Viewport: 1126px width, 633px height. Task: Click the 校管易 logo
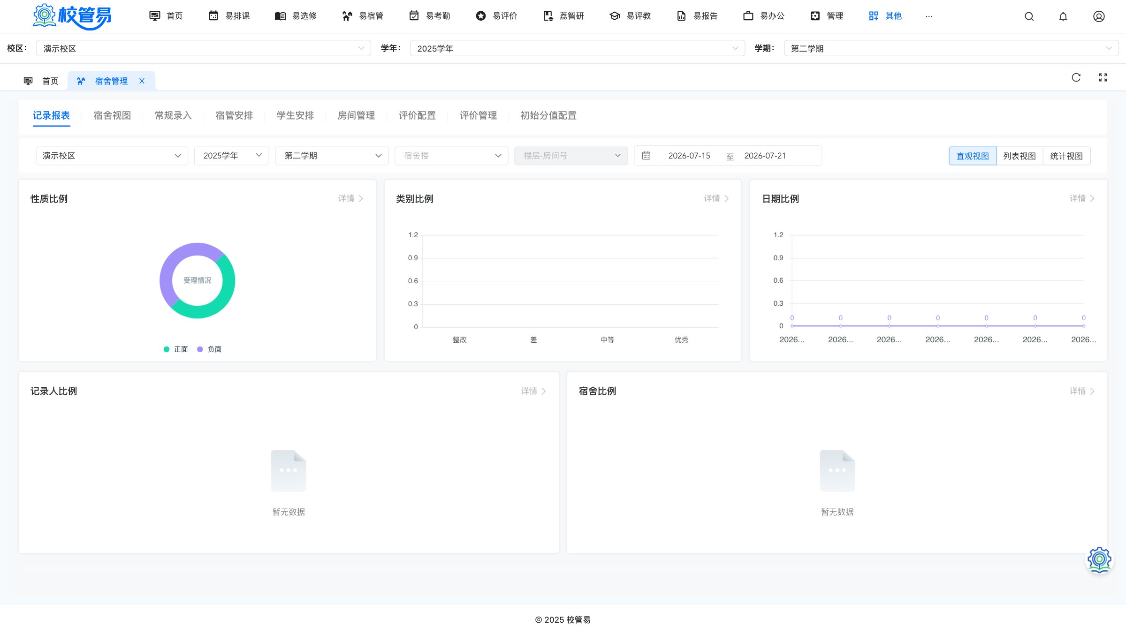(72, 16)
